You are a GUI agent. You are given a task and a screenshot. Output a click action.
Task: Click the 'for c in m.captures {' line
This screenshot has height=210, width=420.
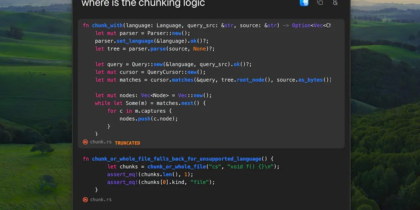[139, 111]
